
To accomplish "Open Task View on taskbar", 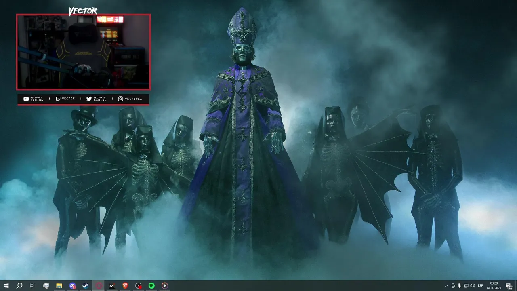I will [x=32, y=286].
